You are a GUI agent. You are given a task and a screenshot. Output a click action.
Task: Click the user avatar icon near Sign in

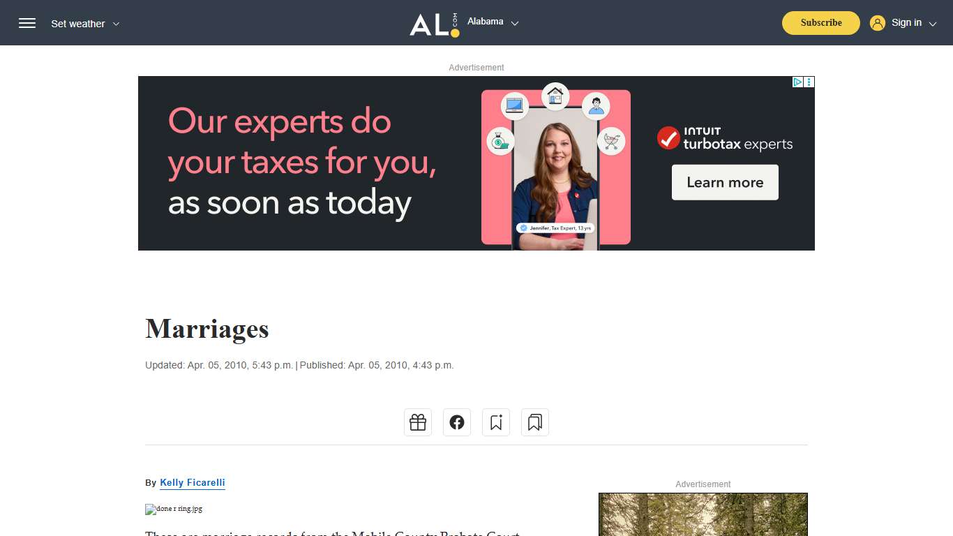pos(877,22)
